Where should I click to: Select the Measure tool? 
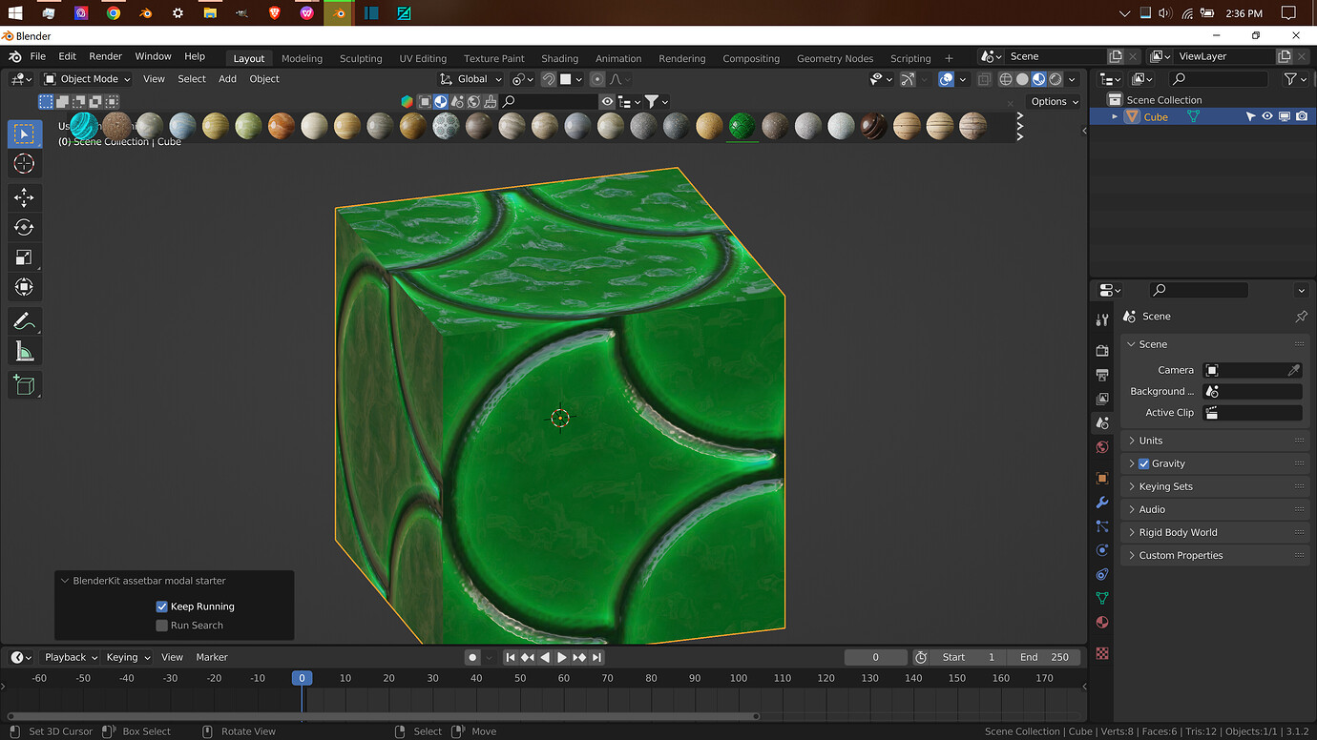(x=24, y=352)
